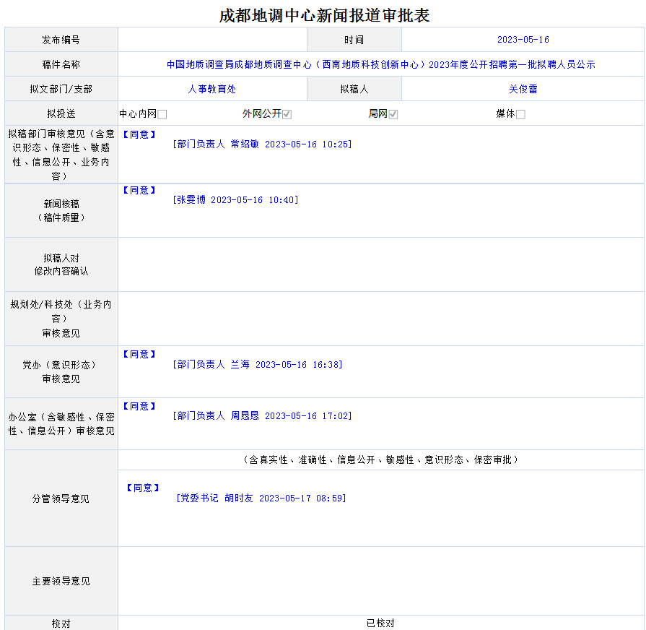Click the note （含真实性、准确性、信息公开…保密审批）
This screenshot has height=630, width=646.
tap(380, 459)
